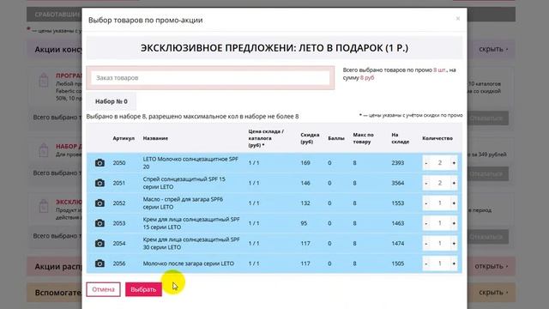This screenshot has width=549, height=309.
Task: Click quantity field of item 2053
Action: 440,223
